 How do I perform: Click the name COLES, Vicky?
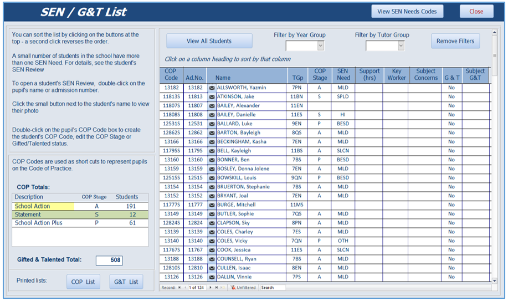(x=232, y=241)
